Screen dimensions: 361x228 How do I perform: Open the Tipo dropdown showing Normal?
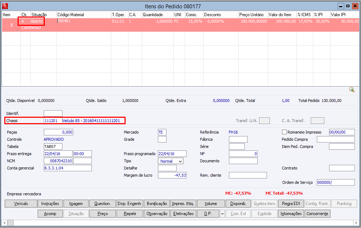pyautogui.click(x=170, y=161)
